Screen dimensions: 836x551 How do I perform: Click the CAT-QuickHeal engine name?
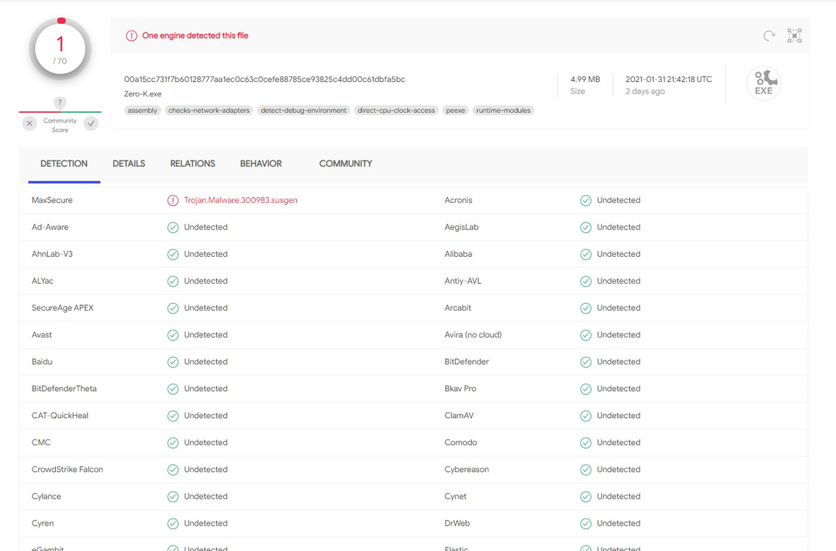60,415
